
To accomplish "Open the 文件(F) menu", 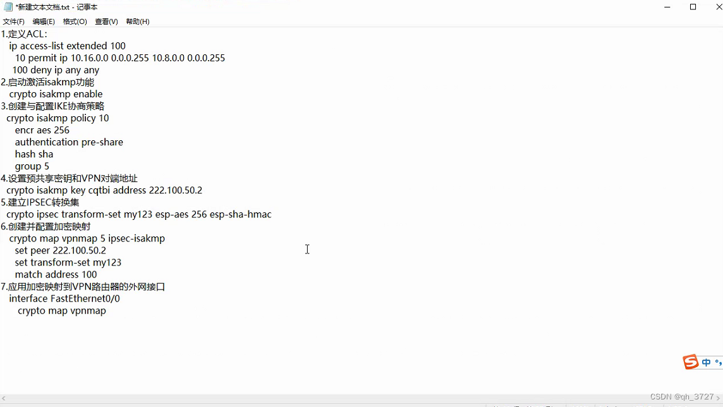I will click(13, 21).
